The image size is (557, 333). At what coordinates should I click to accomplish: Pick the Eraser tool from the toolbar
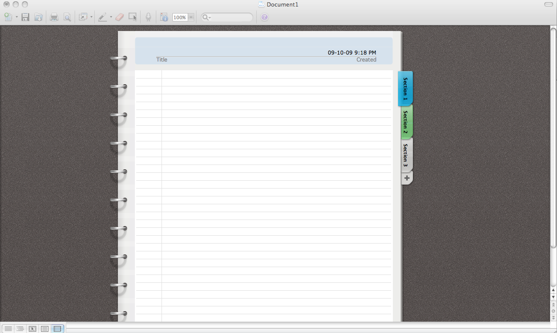(x=119, y=17)
